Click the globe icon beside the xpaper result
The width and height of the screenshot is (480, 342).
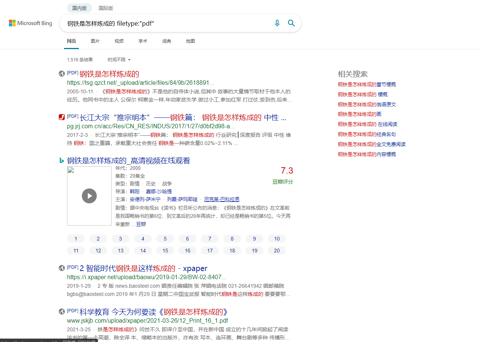[62, 268]
